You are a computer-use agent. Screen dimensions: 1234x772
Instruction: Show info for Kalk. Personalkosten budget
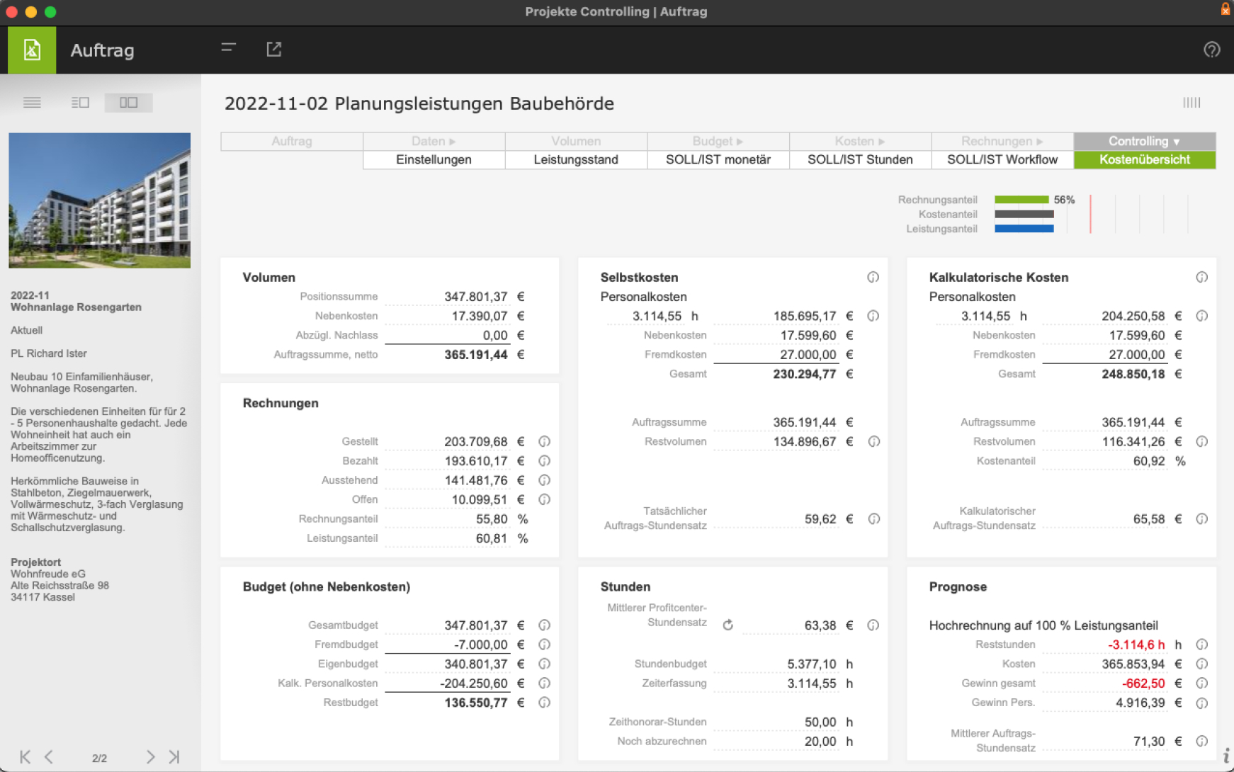[x=544, y=683]
